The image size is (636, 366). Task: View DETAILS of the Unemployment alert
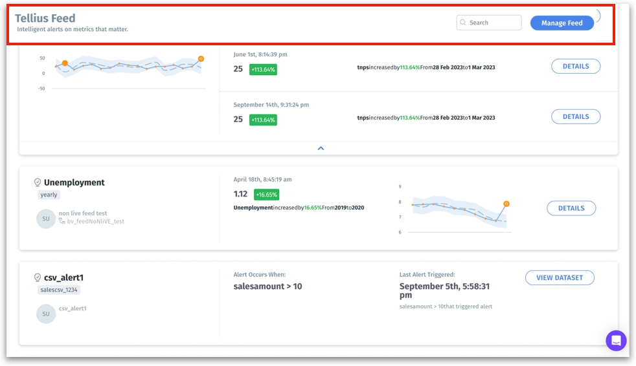click(x=571, y=208)
